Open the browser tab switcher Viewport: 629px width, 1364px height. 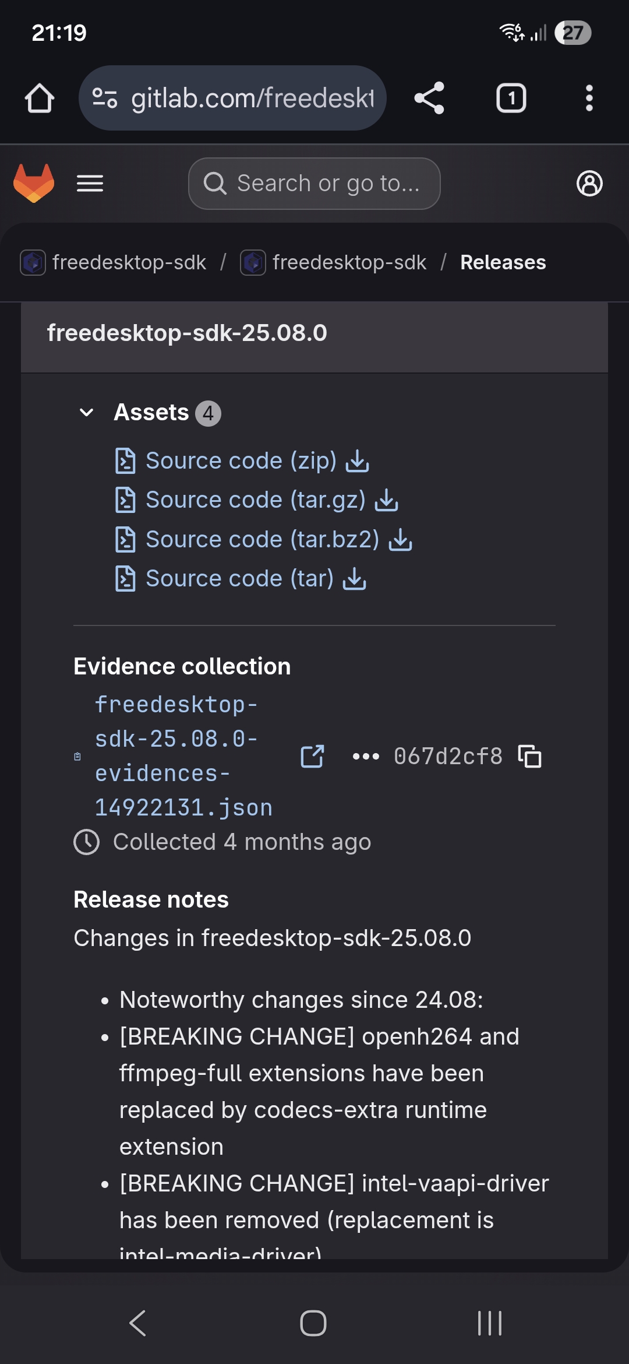click(x=511, y=98)
